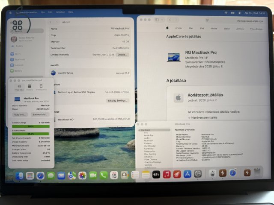Screen dimensions: 274x205
Task: Click the Wi-Fi icon in menu bar
Action: click(x=226, y=13)
